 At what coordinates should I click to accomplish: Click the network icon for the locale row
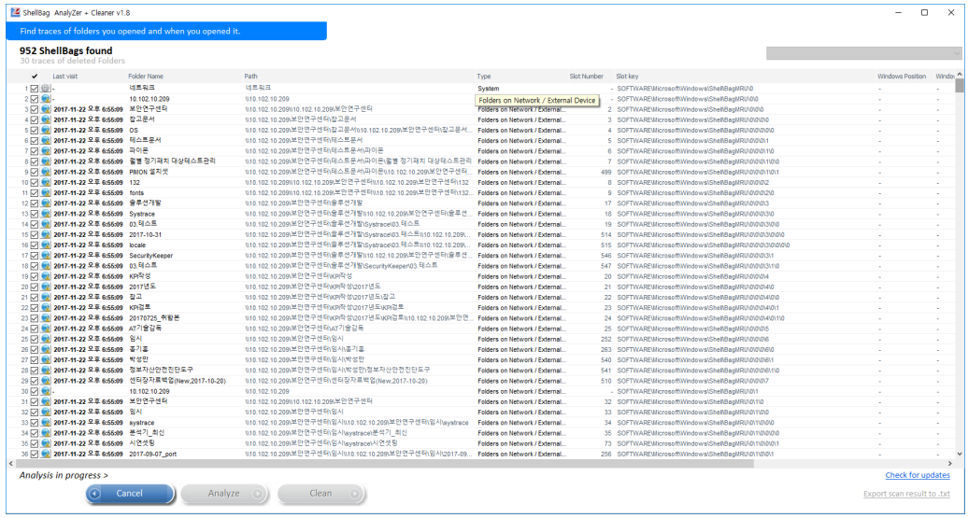tap(45, 245)
